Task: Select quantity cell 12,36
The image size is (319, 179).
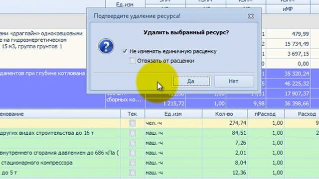Action: [225, 173]
